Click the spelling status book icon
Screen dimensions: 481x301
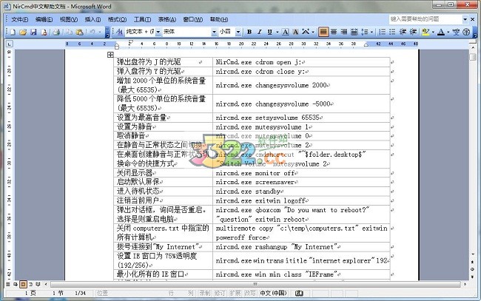pyautogui.click(x=299, y=294)
